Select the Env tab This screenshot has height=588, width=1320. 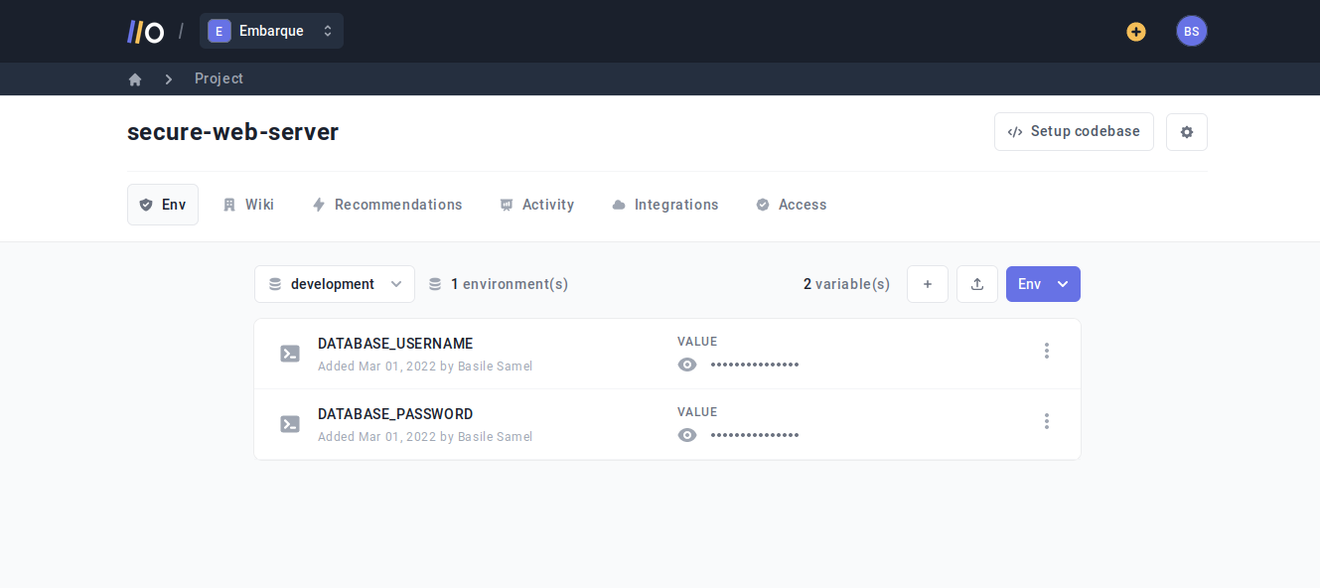click(163, 205)
